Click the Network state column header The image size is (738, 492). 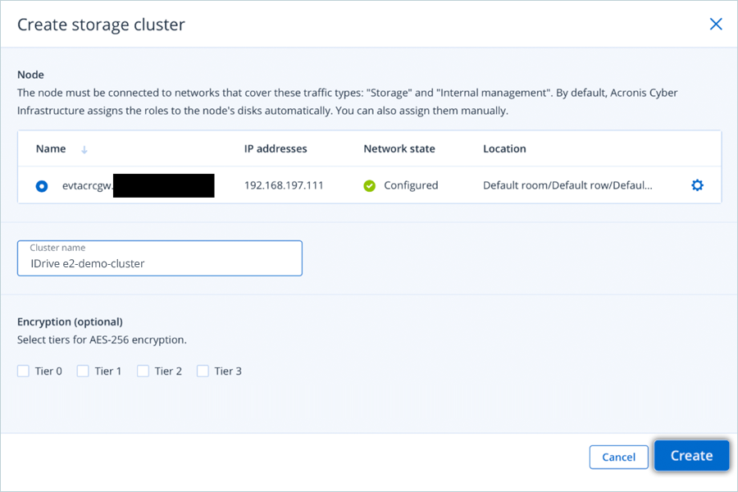click(399, 149)
